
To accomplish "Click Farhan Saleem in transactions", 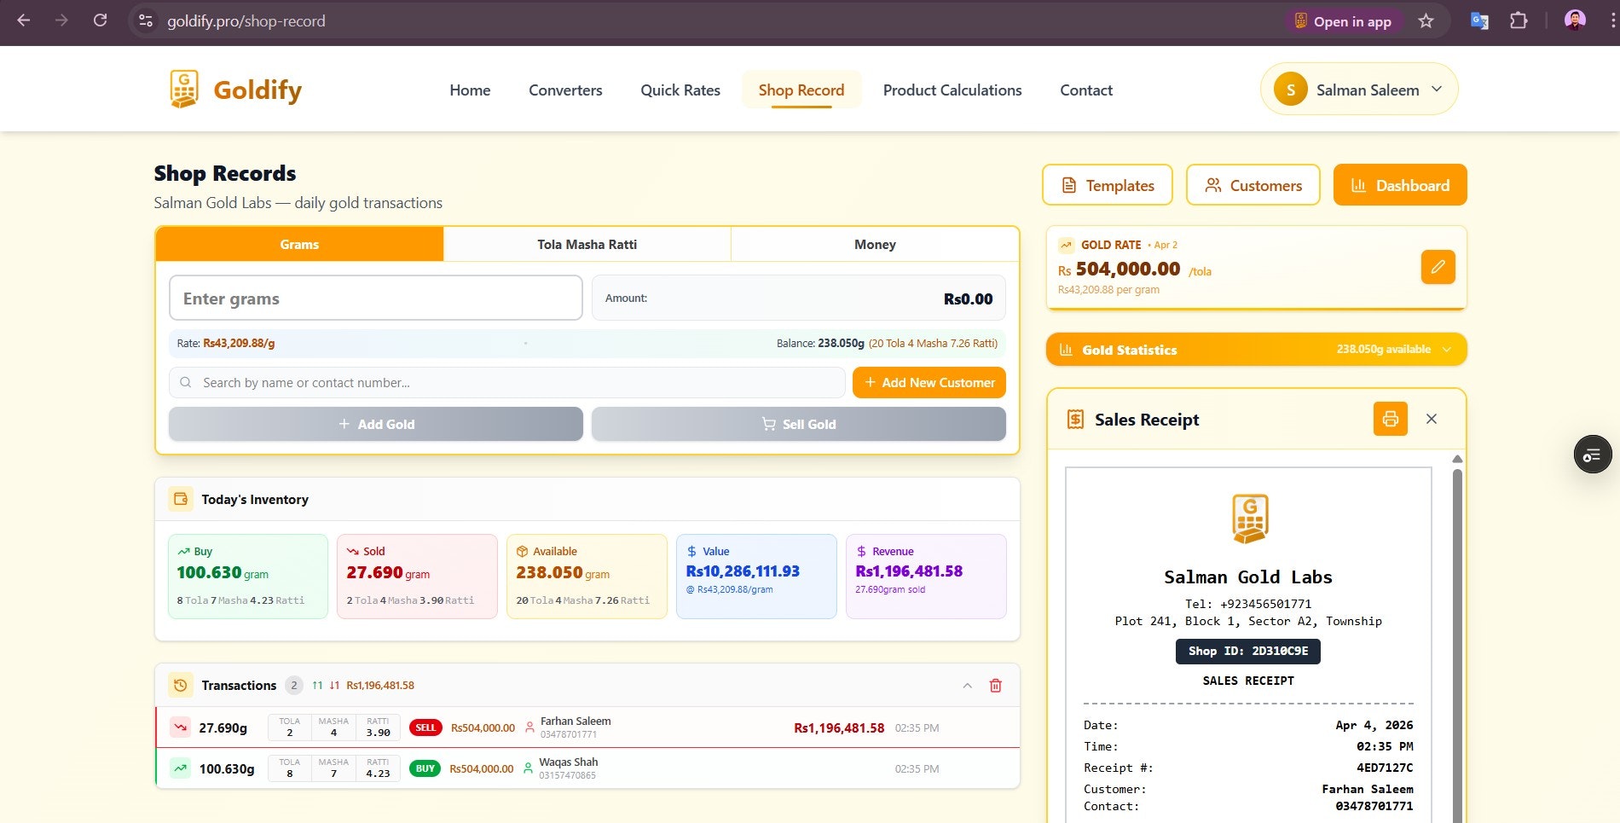I will click(576, 722).
